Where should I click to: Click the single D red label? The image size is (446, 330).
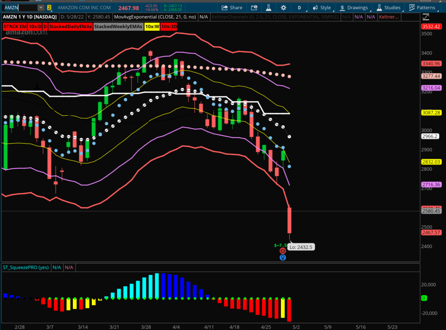(45, 27)
